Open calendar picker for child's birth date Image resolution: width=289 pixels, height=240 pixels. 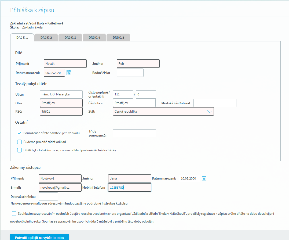69,73
